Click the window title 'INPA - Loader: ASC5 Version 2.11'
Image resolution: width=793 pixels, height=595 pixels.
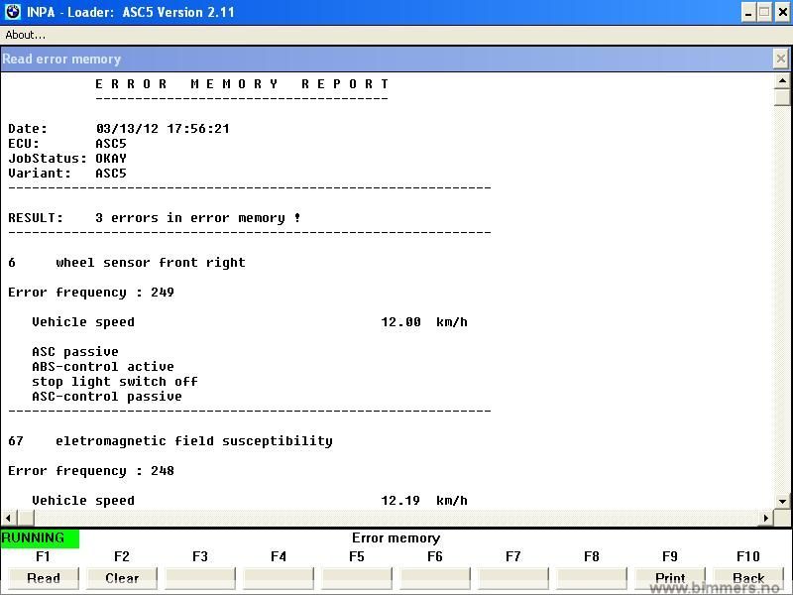pyautogui.click(x=131, y=12)
